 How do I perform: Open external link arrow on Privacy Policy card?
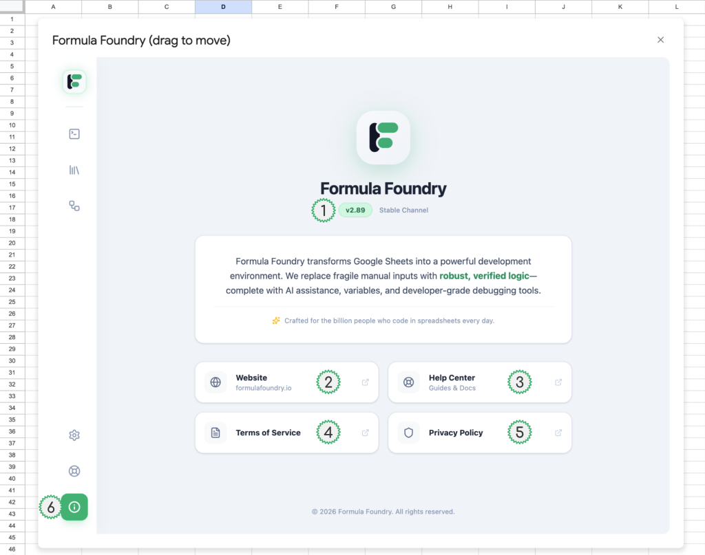pyautogui.click(x=558, y=433)
